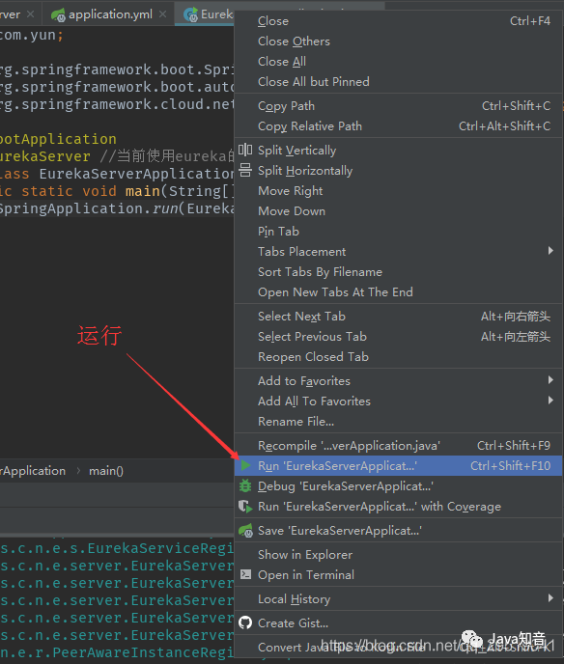The image size is (564, 664).
Task: Close the application.yml tab
Action: pyautogui.click(x=162, y=14)
